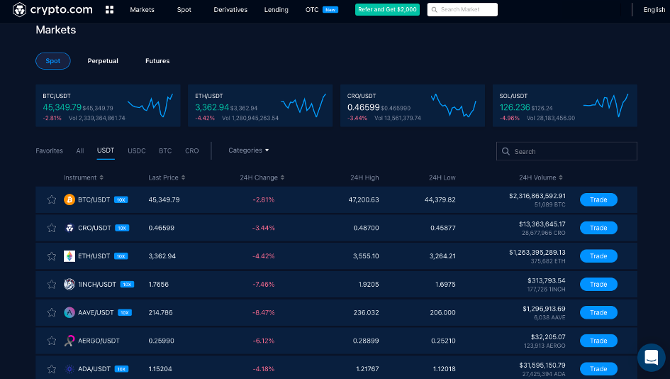The width and height of the screenshot is (670, 379).
Task: Click Trade for AERGO/USDT
Action: (x=598, y=341)
